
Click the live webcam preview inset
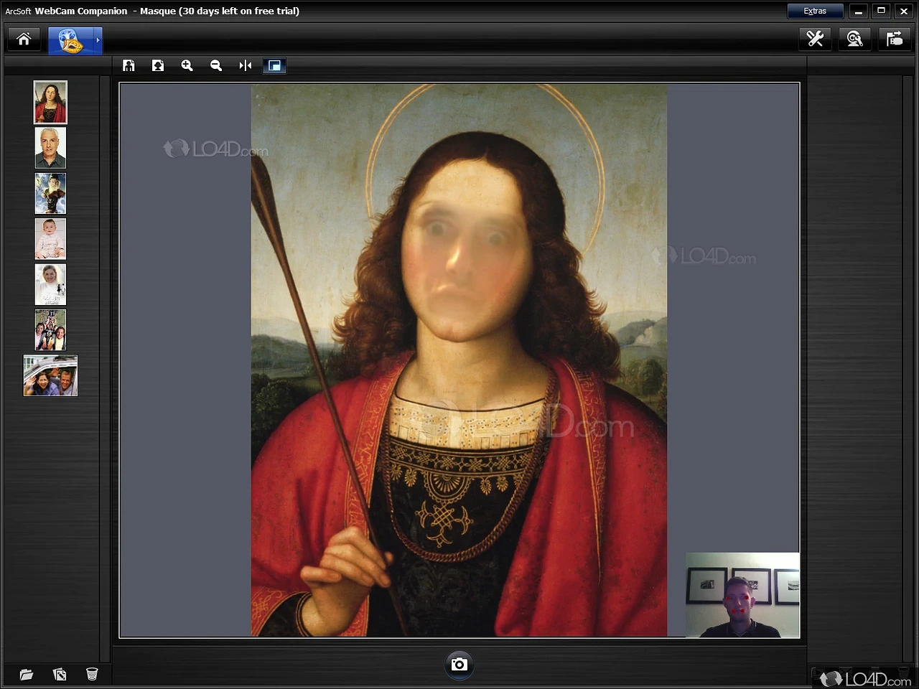pos(742,595)
